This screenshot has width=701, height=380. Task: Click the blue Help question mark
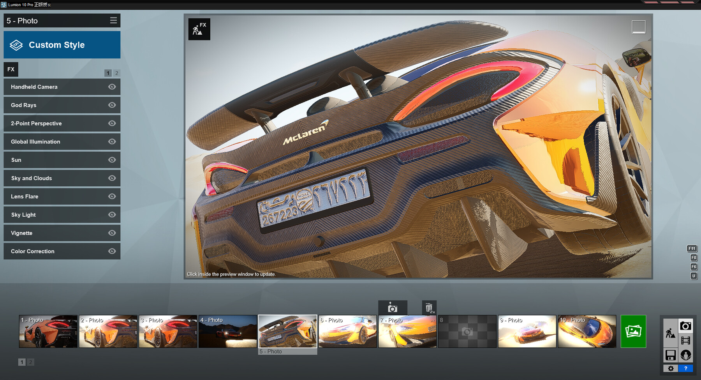[685, 368]
